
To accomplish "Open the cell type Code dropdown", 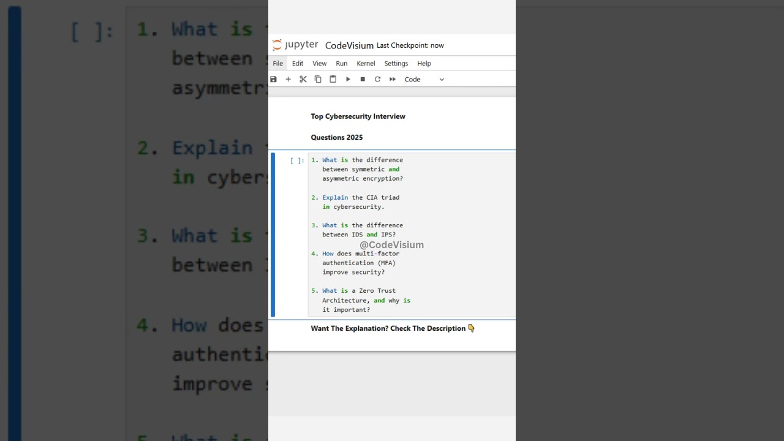I will 424,79.
